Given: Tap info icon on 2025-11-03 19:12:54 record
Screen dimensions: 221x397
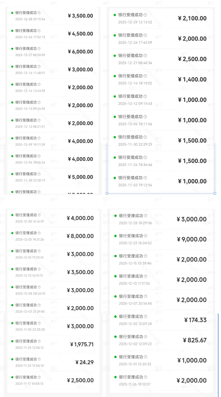Looking at the screenshot, I should (145, 178).
